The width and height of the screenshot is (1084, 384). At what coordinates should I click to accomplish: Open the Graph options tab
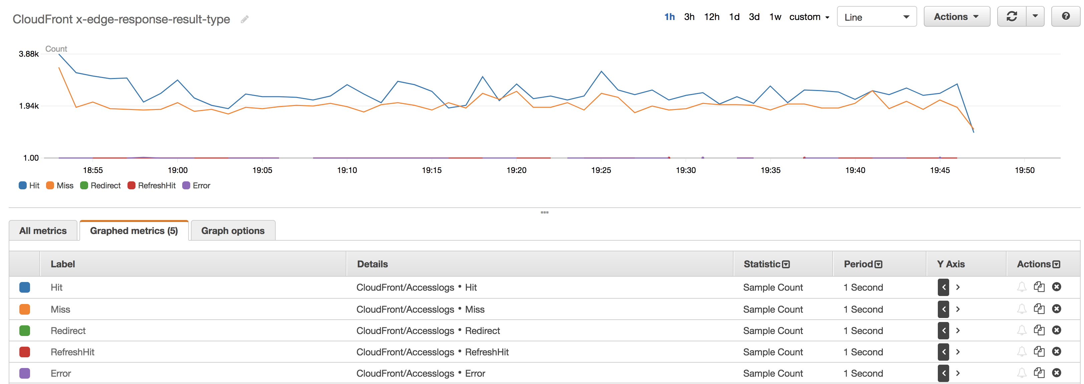pos(233,231)
